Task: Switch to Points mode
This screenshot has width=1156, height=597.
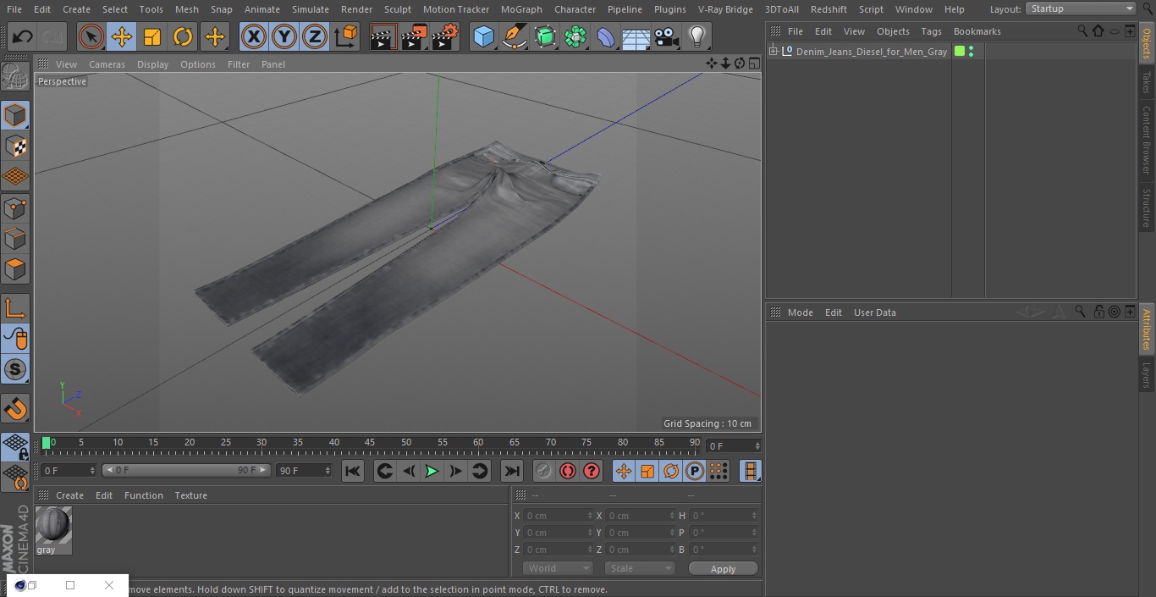Action: pyautogui.click(x=15, y=208)
